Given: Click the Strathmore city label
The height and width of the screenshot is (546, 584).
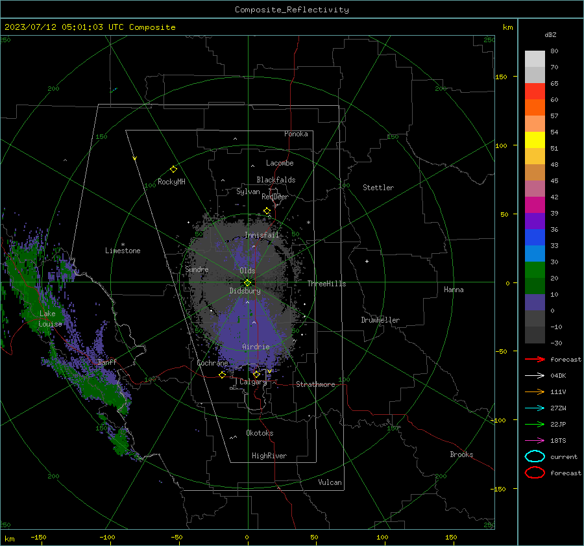Looking at the screenshot, I should 315,384.
